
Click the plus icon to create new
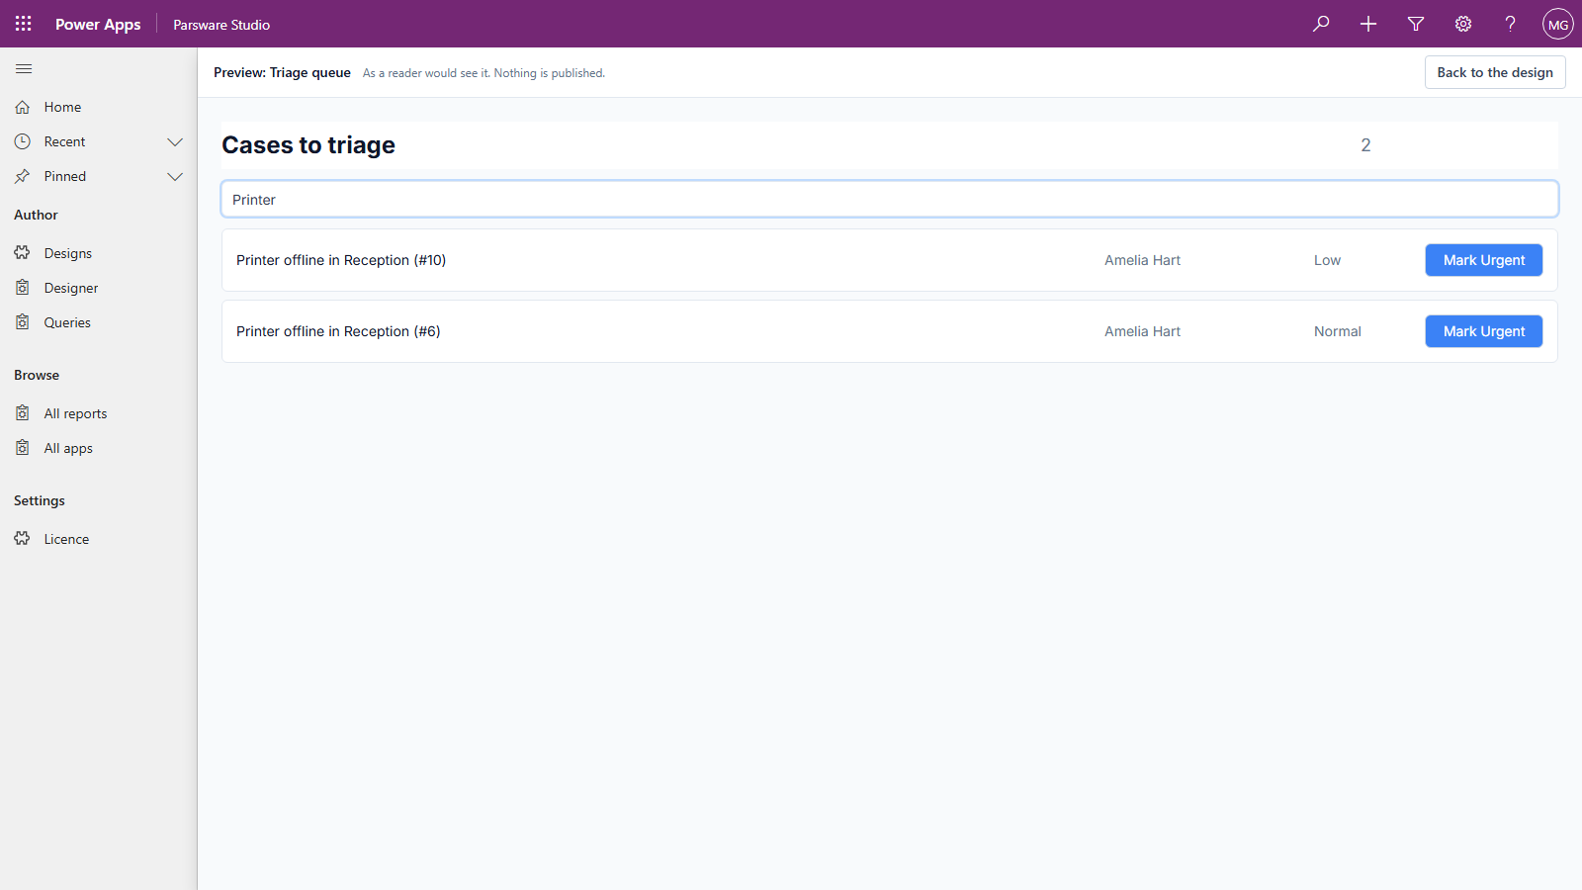click(1368, 24)
